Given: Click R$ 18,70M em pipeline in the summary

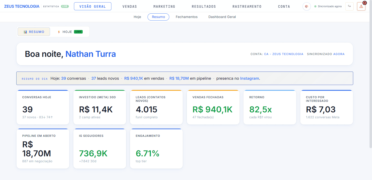Looking at the screenshot, I should [190, 78].
